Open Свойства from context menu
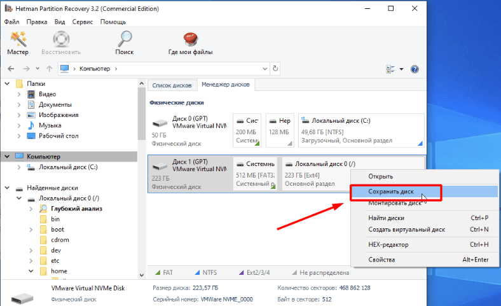 pyautogui.click(x=425, y=260)
